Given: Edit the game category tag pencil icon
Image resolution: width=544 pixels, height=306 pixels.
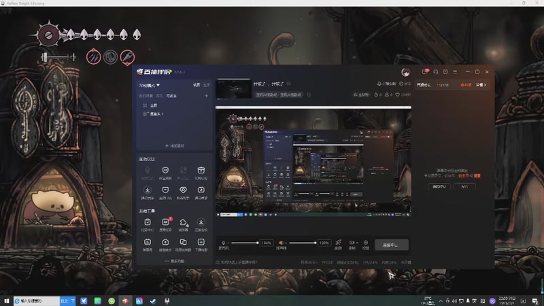Looking at the screenshot, I should pos(309,95).
